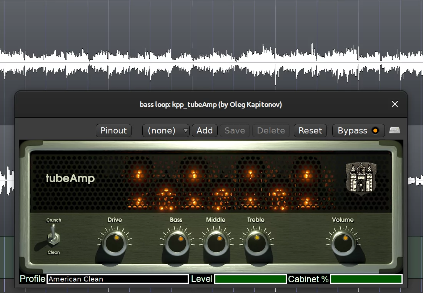Click the greyed-out Save preset button
Viewport: 423px width, 293px height.
click(235, 130)
